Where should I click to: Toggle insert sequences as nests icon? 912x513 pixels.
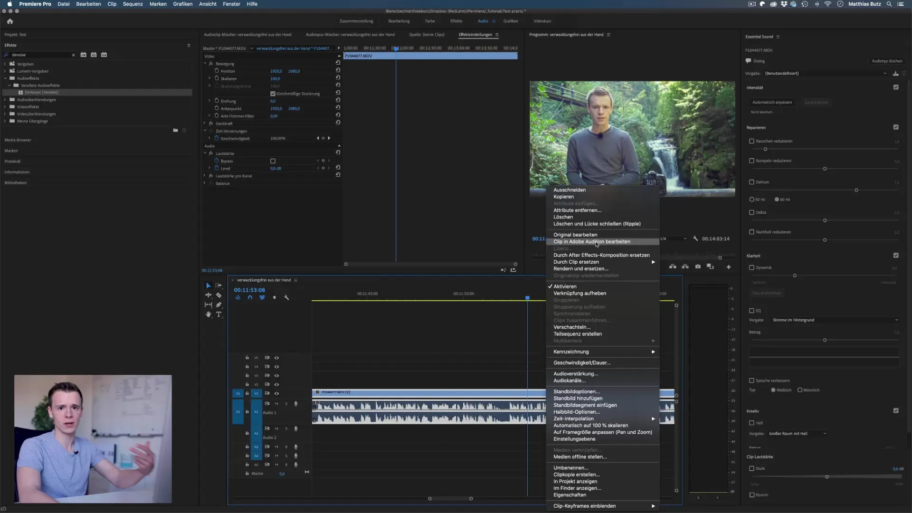pos(238,298)
